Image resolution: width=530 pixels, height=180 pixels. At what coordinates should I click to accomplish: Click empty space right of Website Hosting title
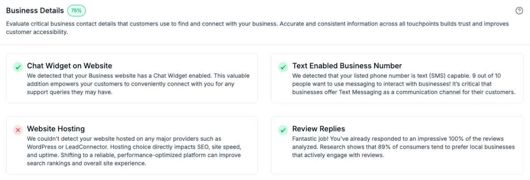(177, 129)
